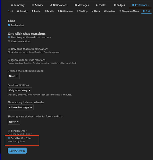Select Most frequently used chat reactions

tap(9, 37)
